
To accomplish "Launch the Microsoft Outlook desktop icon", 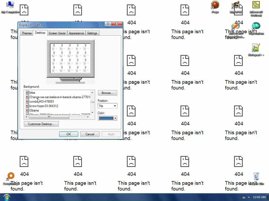I will tap(256, 9).
